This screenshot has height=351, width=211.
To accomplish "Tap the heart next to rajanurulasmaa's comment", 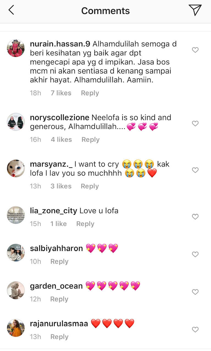I will pyautogui.click(x=195, y=329).
